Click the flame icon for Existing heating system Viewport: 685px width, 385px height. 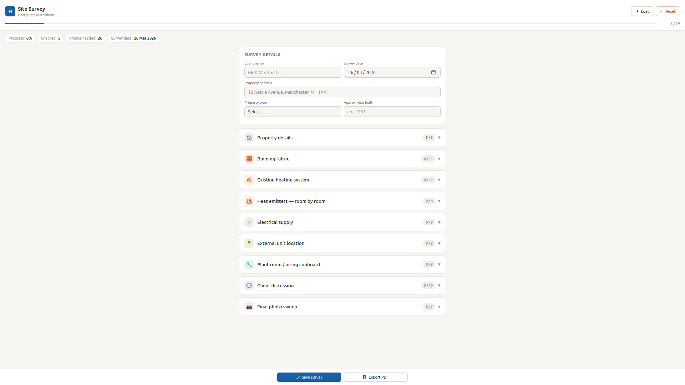click(x=249, y=180)
